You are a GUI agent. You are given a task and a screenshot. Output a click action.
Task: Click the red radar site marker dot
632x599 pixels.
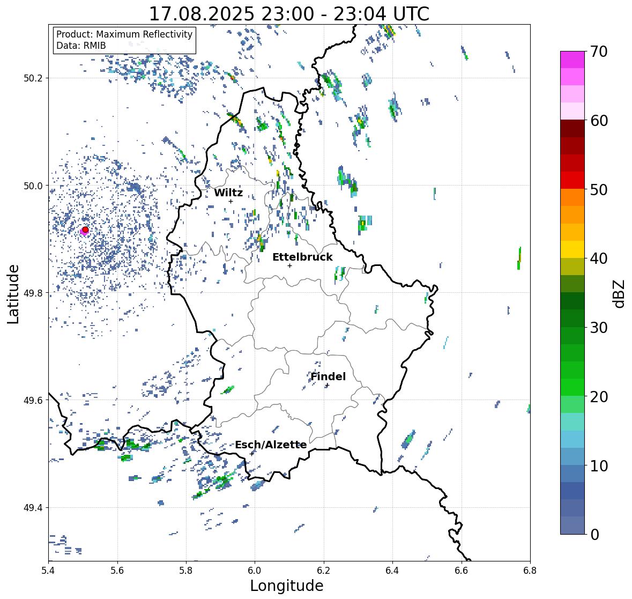coord(85,230)
